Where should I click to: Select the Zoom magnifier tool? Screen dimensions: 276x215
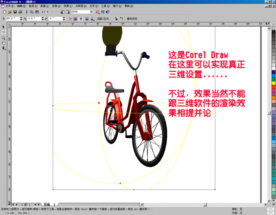[3, 38]
